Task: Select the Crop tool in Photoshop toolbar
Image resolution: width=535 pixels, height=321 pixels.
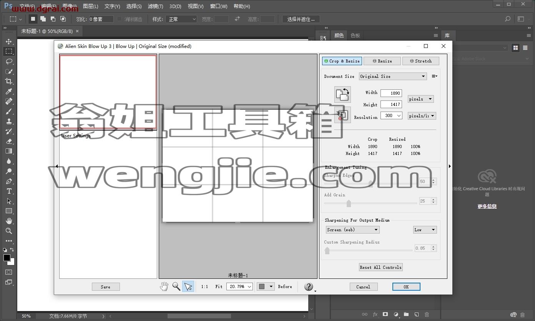Action: pos(9,81)
